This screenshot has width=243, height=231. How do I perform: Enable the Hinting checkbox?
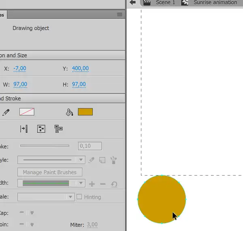point(79,197)
